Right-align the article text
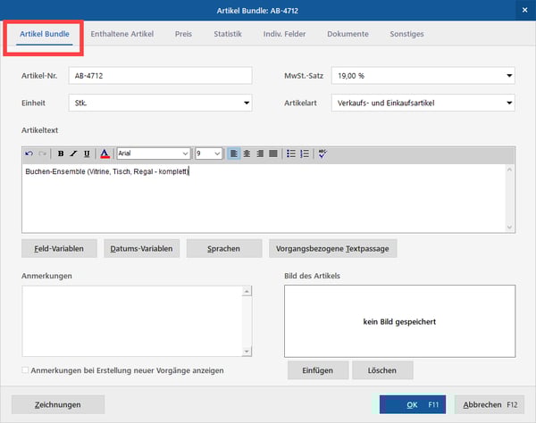Screen dimensions: 536x423 point(260,153)
